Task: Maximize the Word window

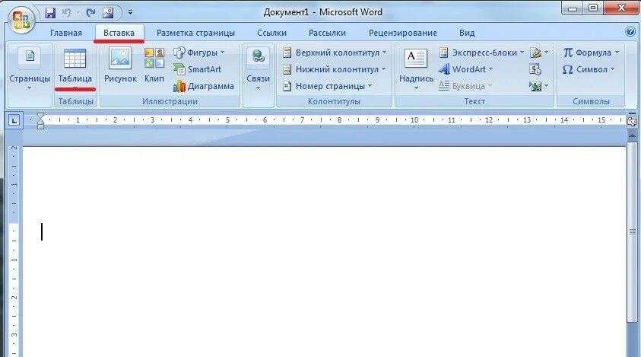Action: [593, 8]
